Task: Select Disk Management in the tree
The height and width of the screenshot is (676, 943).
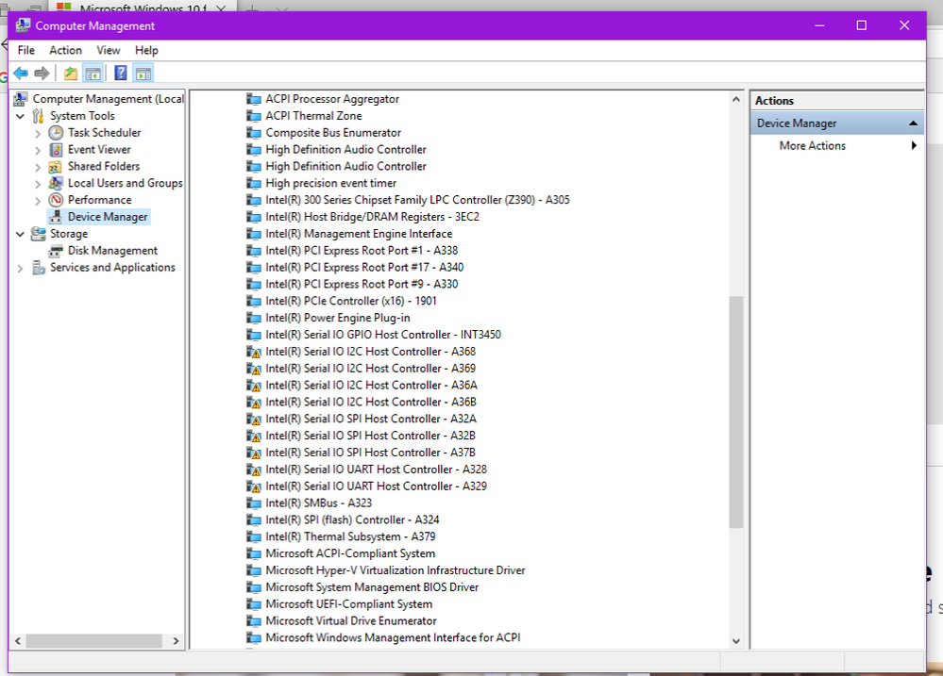Action: [x=112, y=251]
